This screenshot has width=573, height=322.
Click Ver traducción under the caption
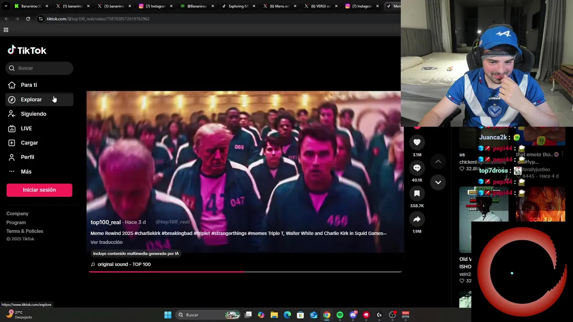[107, 242]
